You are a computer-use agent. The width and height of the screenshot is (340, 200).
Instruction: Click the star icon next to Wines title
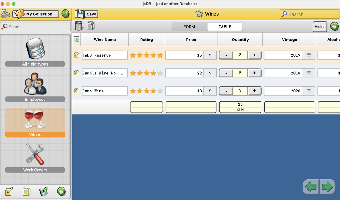coord(199,14)
